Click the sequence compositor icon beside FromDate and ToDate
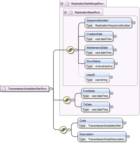140x143 pixels. (x=67, y=100)
